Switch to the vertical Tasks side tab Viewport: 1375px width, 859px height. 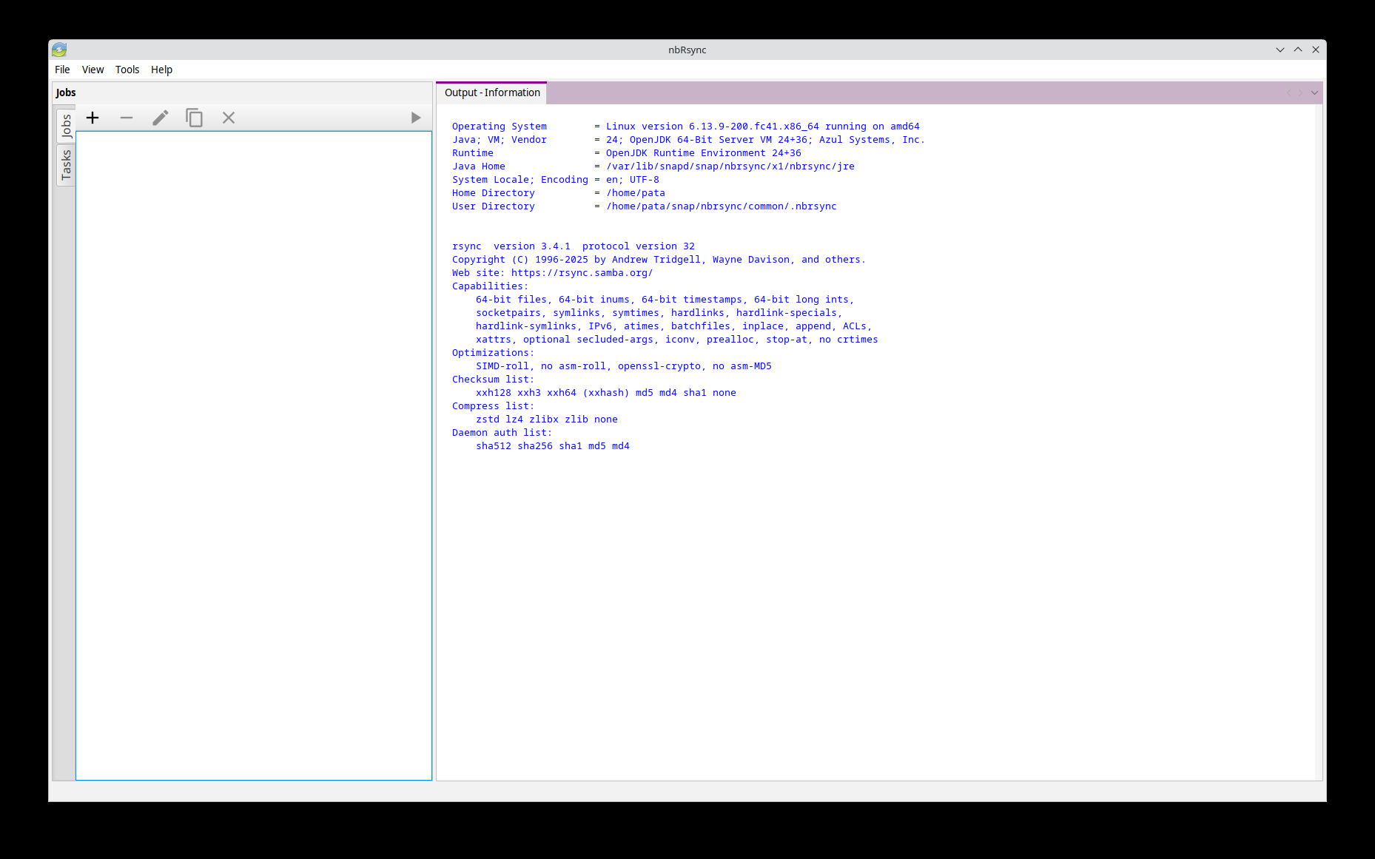[66, 164]
